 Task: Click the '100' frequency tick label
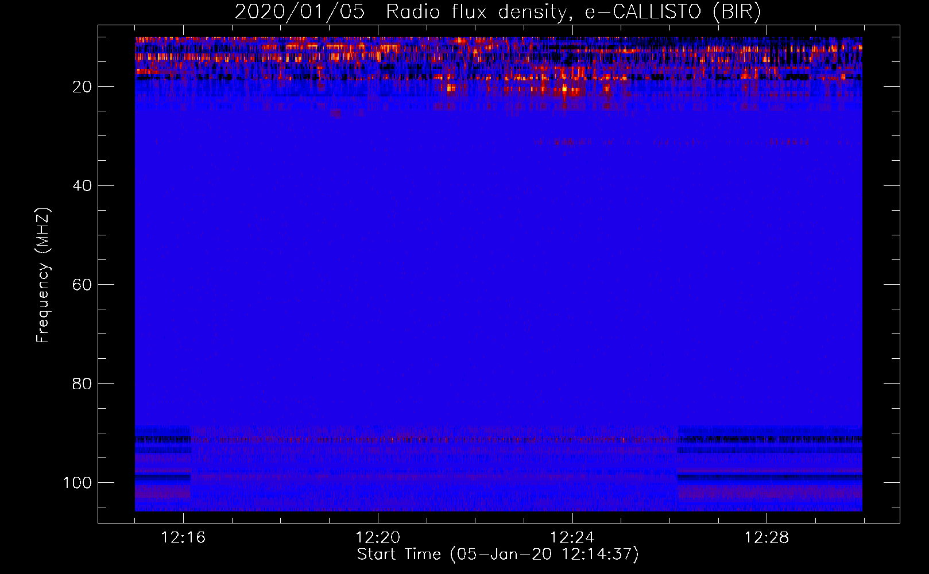coord(78,483)
